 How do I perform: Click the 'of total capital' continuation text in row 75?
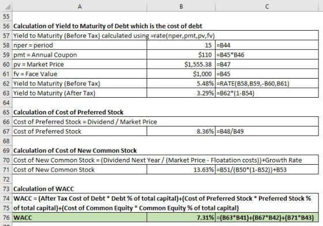click(x=126, y=208)
